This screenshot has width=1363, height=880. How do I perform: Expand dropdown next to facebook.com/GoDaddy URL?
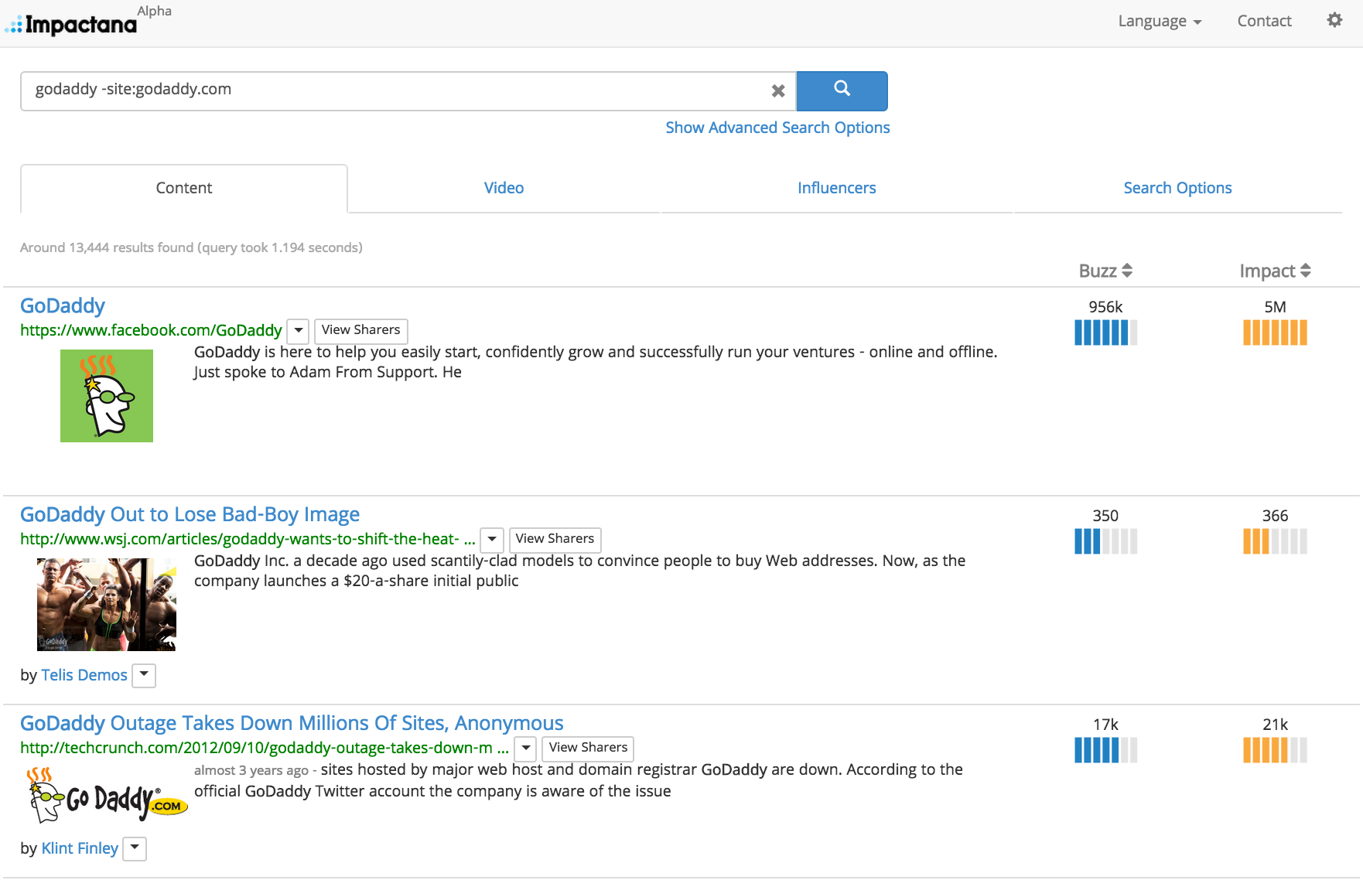pos(298,330)
